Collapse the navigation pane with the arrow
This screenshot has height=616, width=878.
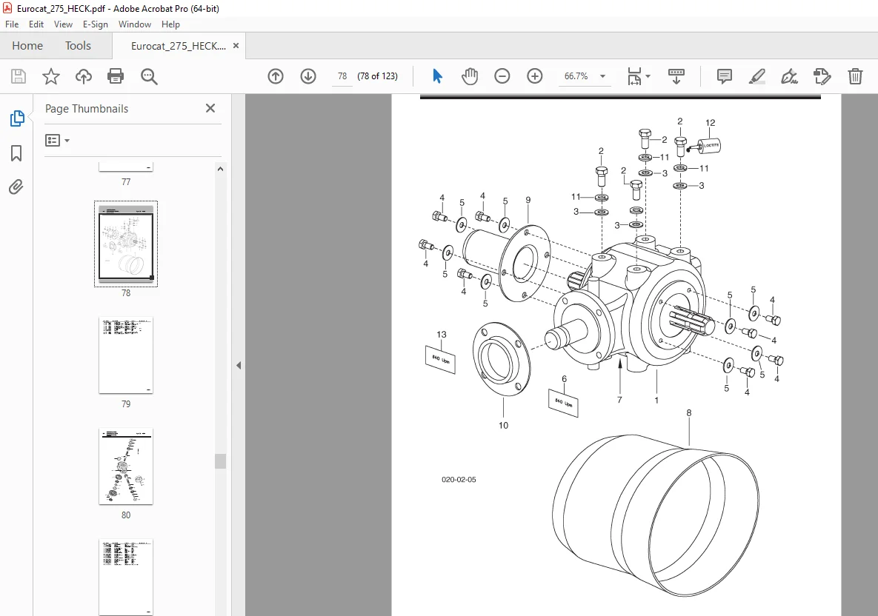(x=239, y=365)
